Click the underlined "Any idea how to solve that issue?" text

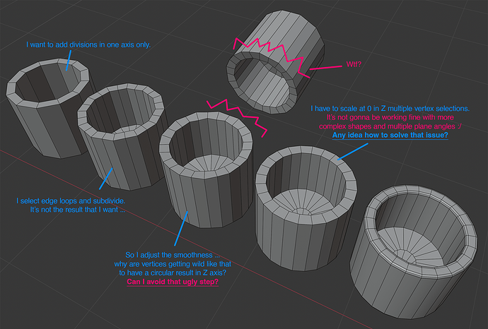390,135
